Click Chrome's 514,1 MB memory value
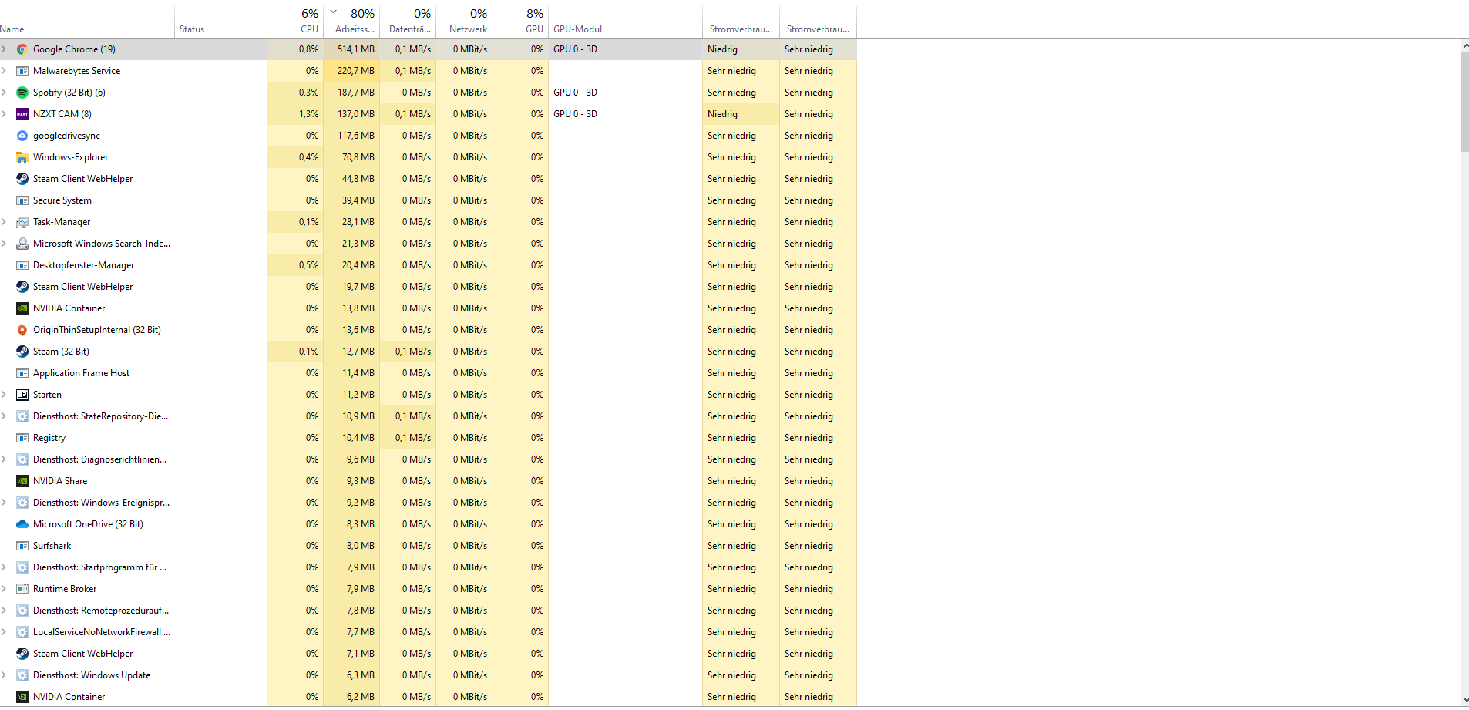This screenshot has width=1469, height=710. tap(356, 49)
